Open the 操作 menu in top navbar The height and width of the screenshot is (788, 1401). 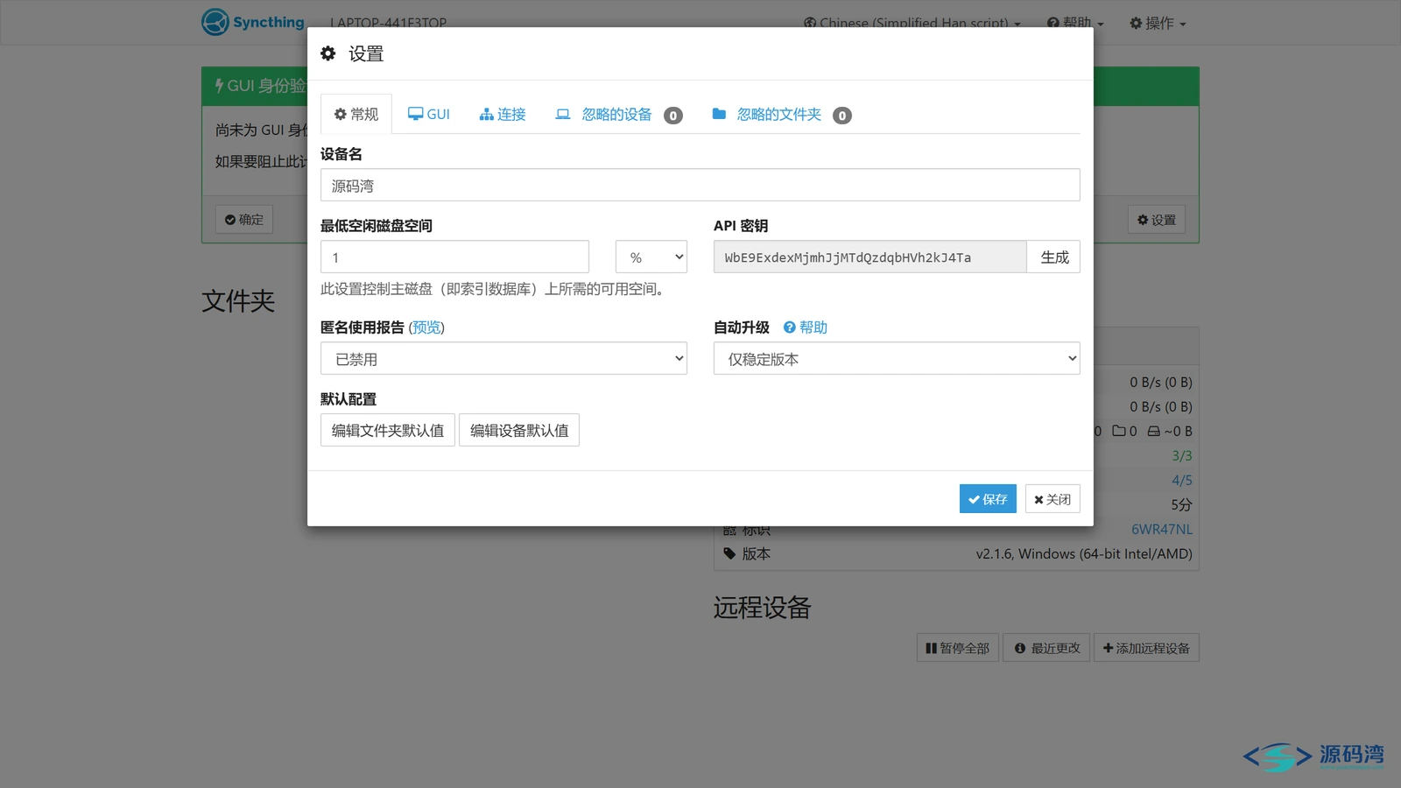[x=1158, y=23]
